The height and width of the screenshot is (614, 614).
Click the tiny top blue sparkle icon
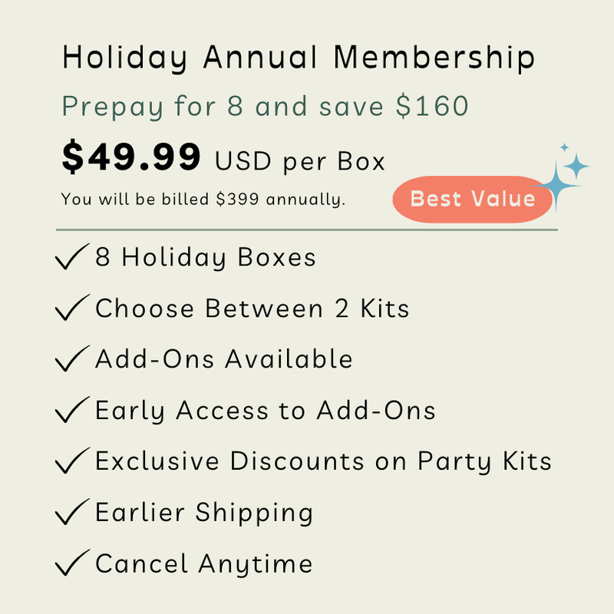coord(564,147)
